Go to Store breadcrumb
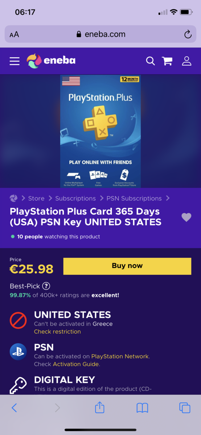201x435 pixels. tap(36, 198)
